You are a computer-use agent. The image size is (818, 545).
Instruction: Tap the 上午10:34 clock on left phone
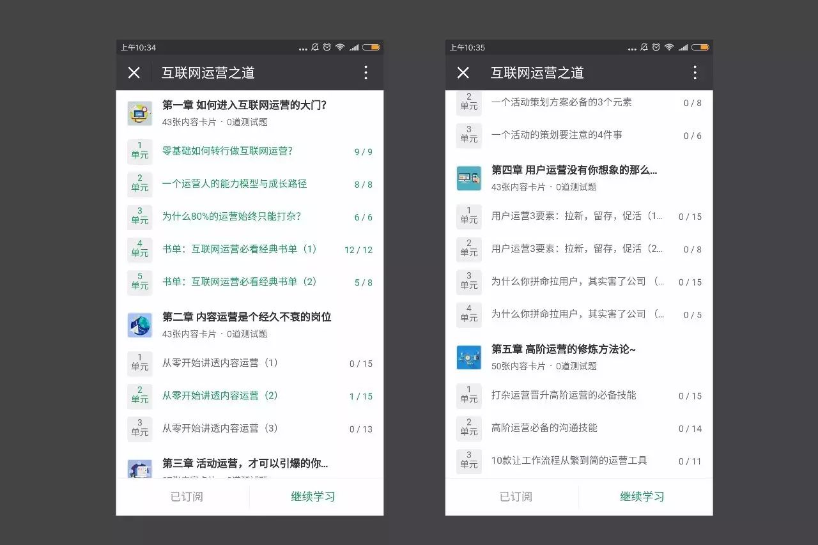click(138, 47)
